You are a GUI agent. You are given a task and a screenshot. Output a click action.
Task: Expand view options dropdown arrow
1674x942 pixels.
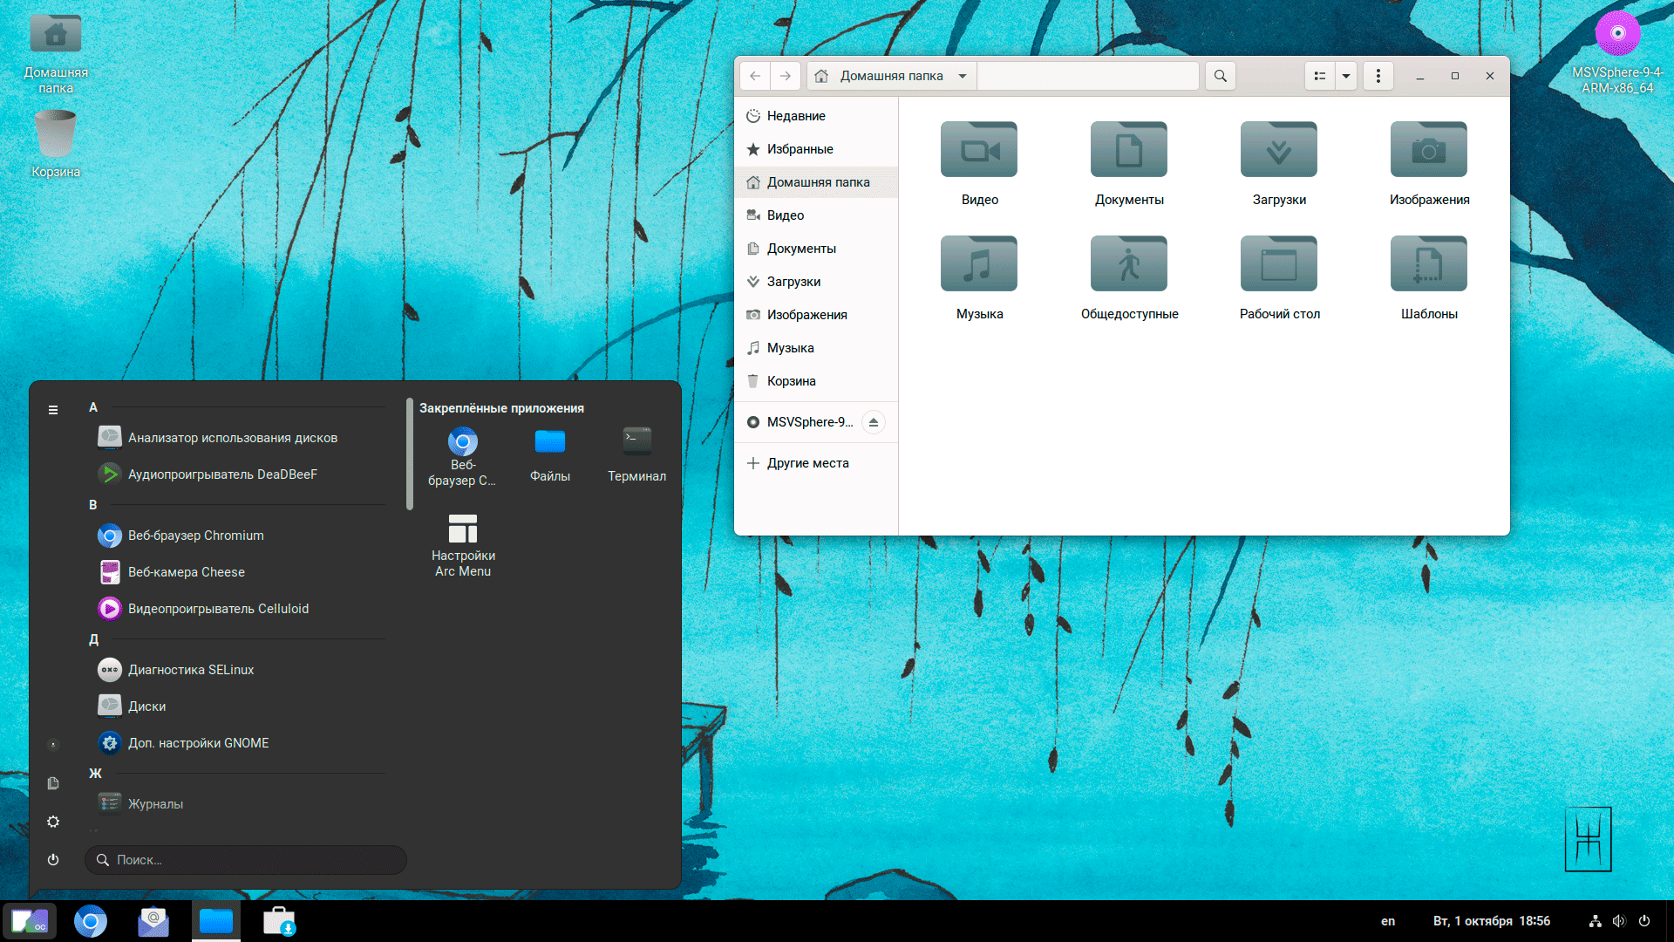(x=1346, y=76)
